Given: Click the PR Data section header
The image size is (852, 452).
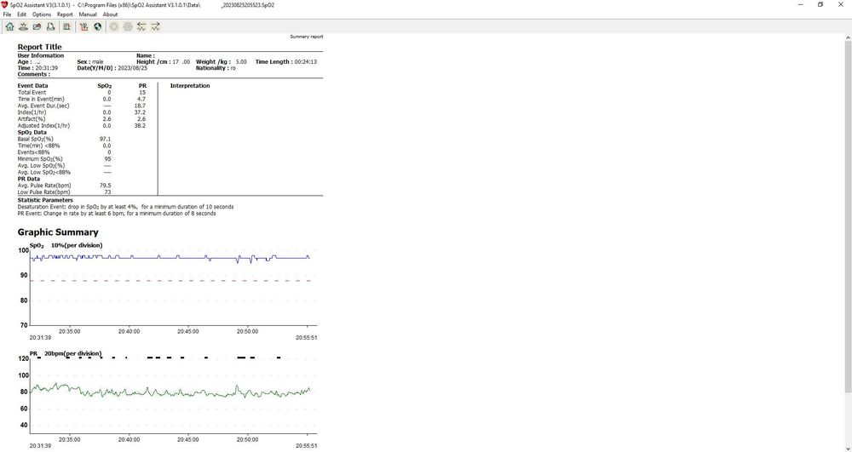Looking at the screenshot, I should (x=29, y=179).
